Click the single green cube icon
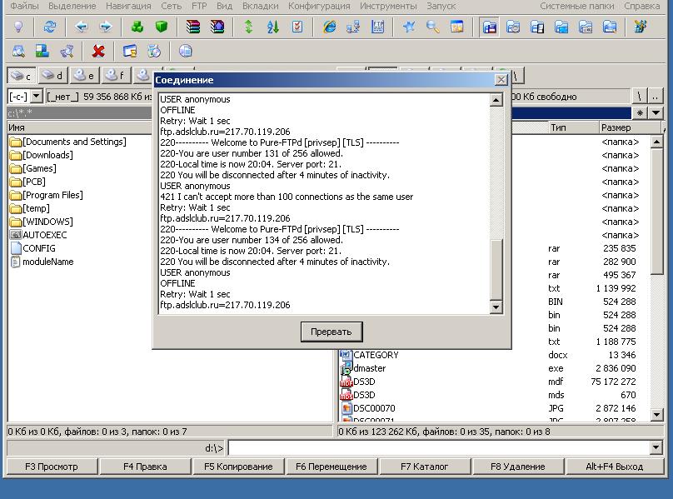The image size is (673, 499). 162,27
